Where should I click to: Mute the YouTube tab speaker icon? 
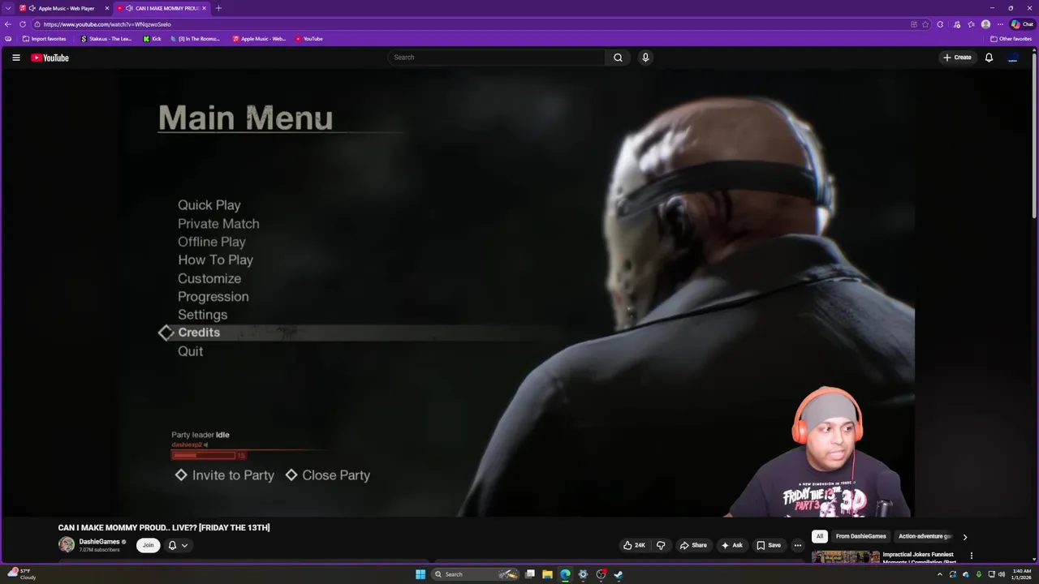tap(129, 8)
